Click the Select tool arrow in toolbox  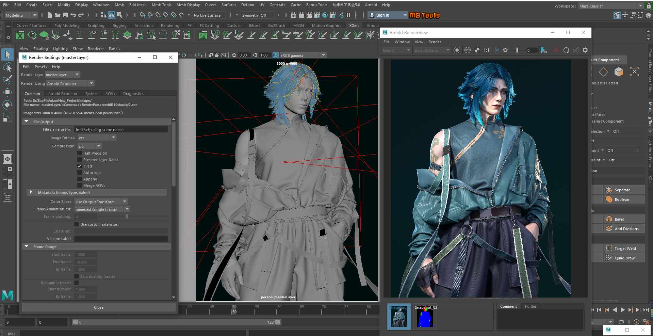[7, 54]
